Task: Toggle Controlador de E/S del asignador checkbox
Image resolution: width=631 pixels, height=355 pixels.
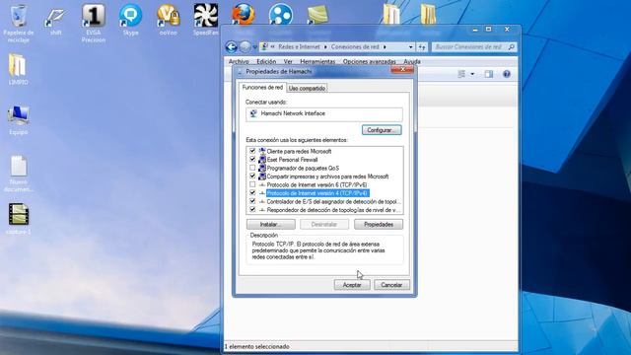Action: pyautogui.click(x=252, y=201)
